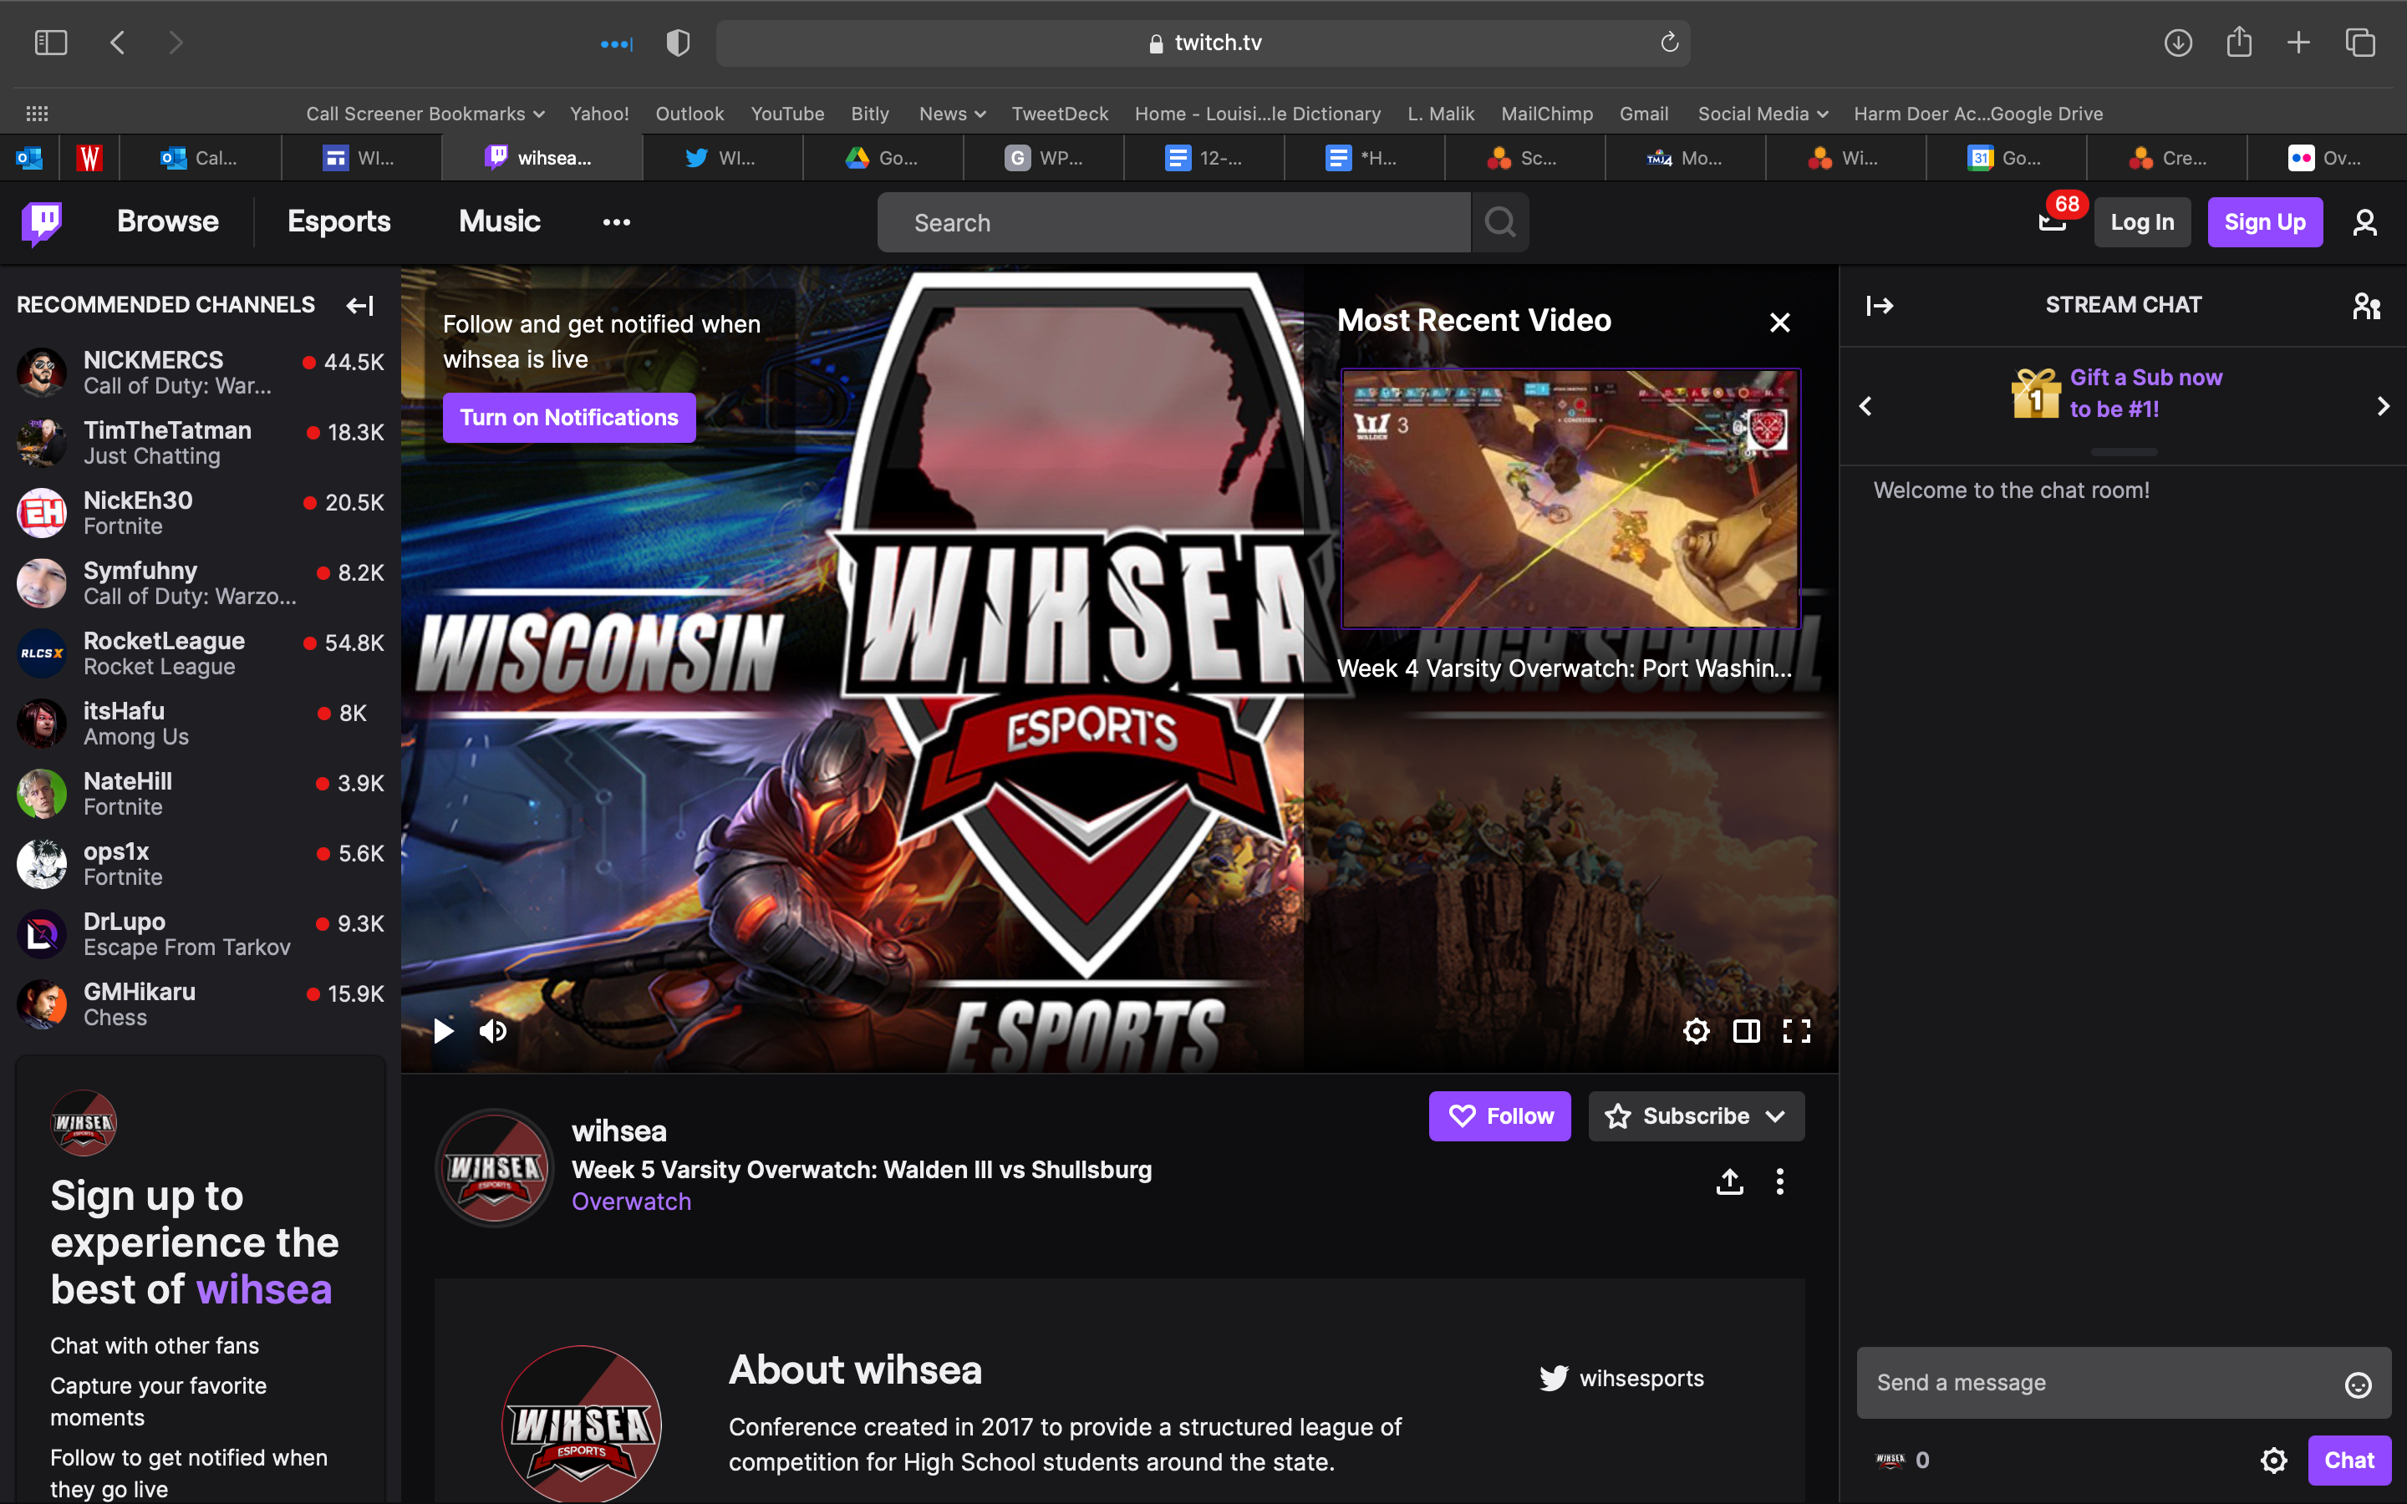This screenshot has width=2407, height=1504.
Task: Open the chat settings gear
Action: coord(2275,1459)
